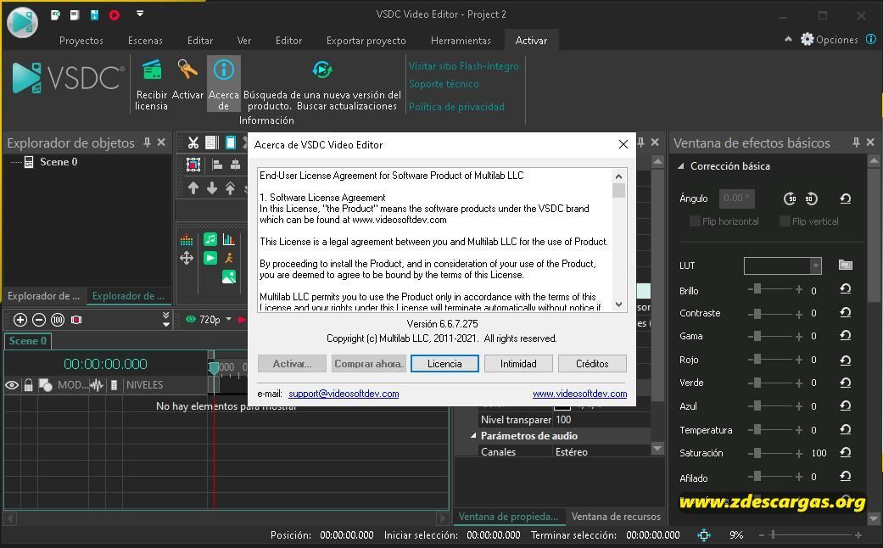
Task: Open the 720p preview quality dropdown
Action: [229, 319]
